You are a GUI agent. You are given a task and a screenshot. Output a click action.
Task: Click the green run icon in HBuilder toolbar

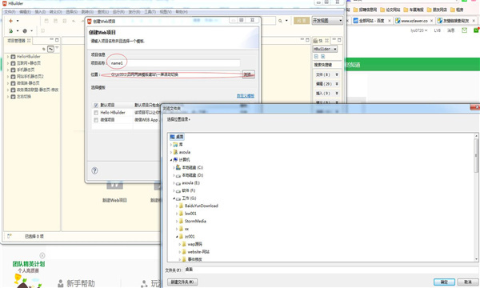coord(10,31)
